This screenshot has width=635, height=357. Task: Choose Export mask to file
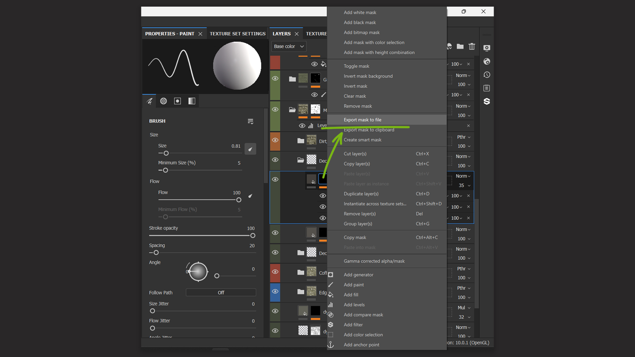(x=362, y=120)
